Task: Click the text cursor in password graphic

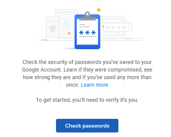Action: click(x=129, y=27)
